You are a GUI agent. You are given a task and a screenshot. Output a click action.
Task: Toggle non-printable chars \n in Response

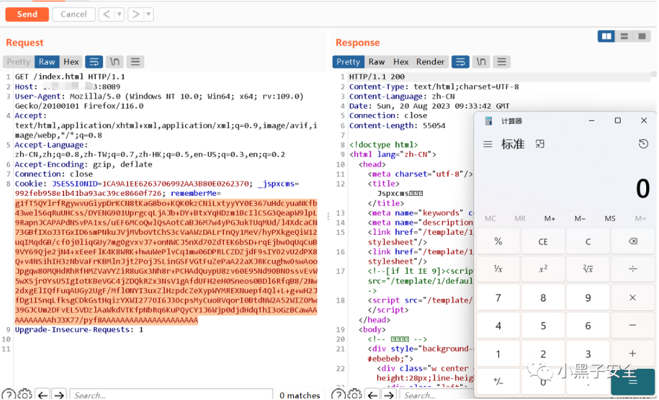481,62
